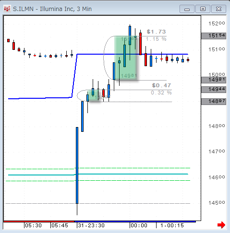Click the 151.00 price axis label

(x=217, y=49)
